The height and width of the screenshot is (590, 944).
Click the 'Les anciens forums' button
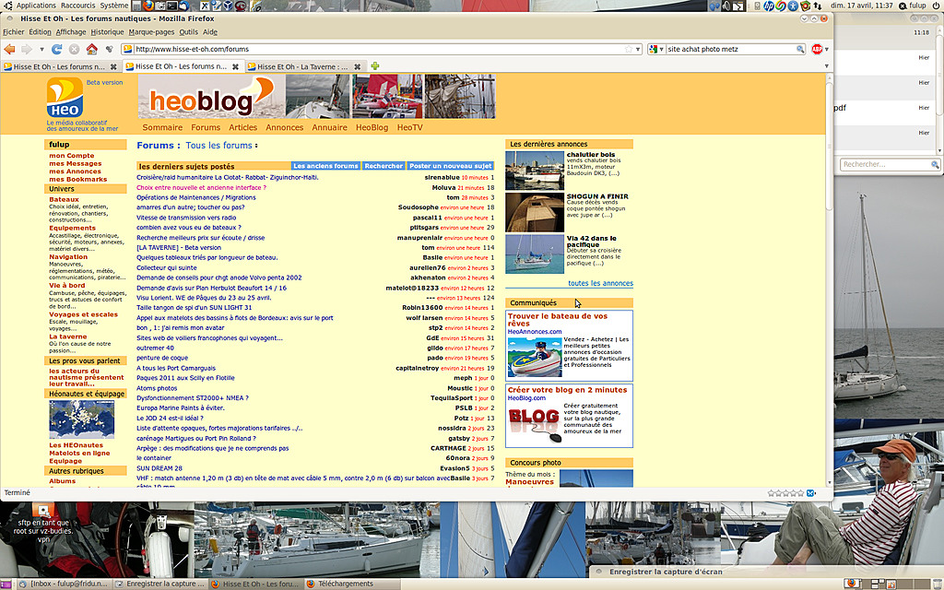pyautogui.click(x=325, y=166)
